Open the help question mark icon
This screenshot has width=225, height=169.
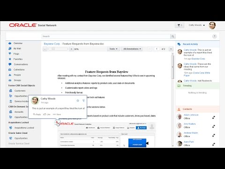214,36
